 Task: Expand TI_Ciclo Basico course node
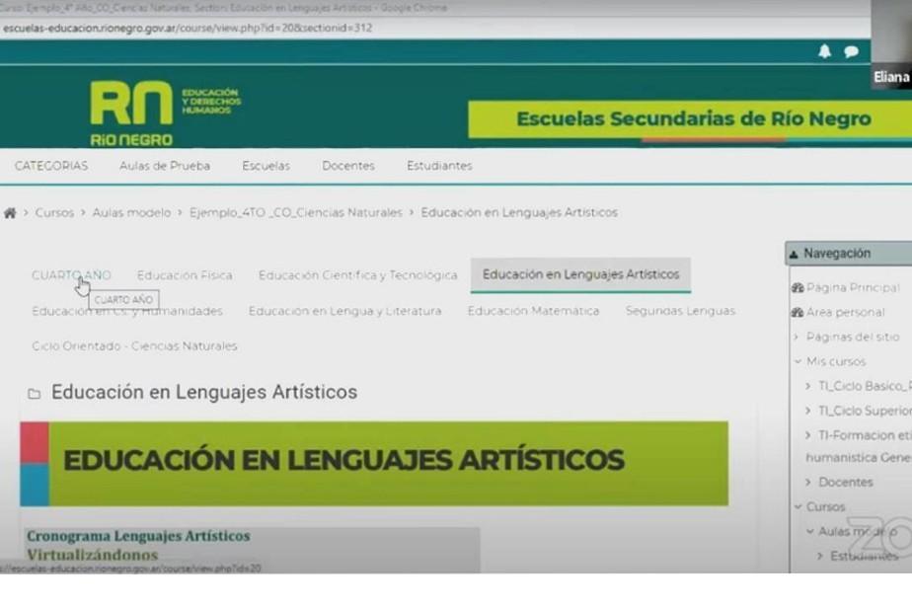pyautogui.click(x=809, y=387)
